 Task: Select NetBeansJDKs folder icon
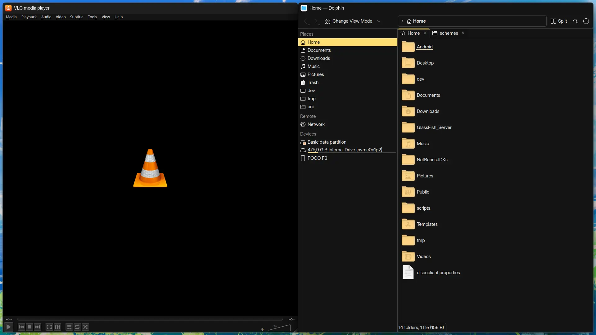[x=408, y=160]
